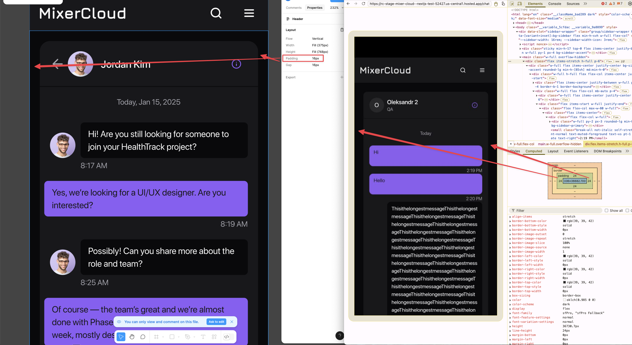
Task: Click the rgb(39, 39, 42) border-bottom-color swatch
Action: click(565, 221)
